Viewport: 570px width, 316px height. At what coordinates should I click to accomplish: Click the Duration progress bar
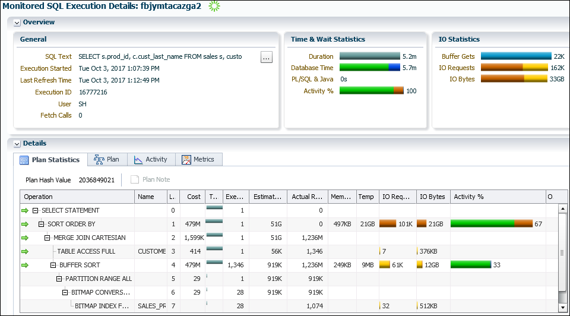(369, 56)
